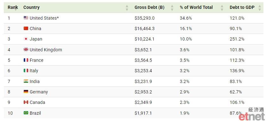The image size is (266, 121).
Task: Sort table using Country column arrows
Action: click(127, 8)
